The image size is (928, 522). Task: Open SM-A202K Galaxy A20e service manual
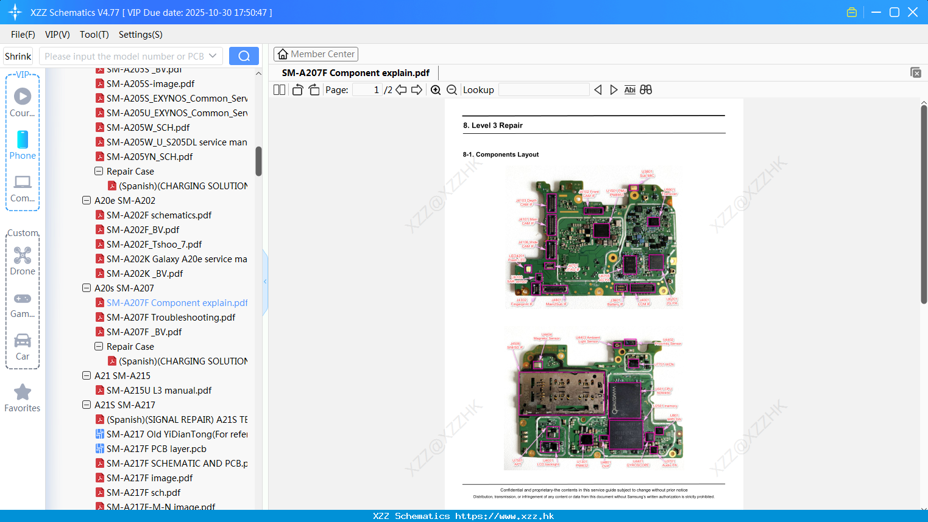171,259
